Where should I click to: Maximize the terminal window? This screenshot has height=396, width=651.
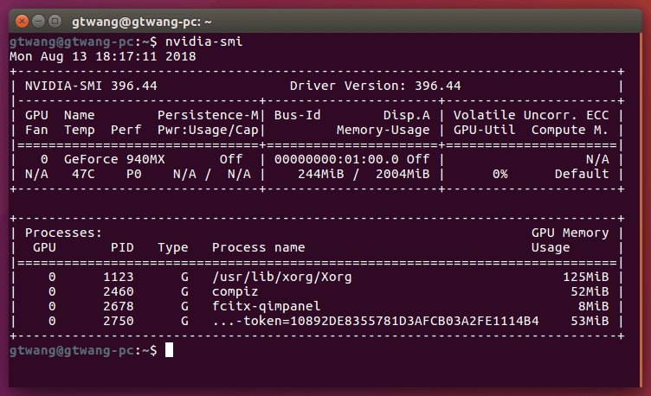55,19
